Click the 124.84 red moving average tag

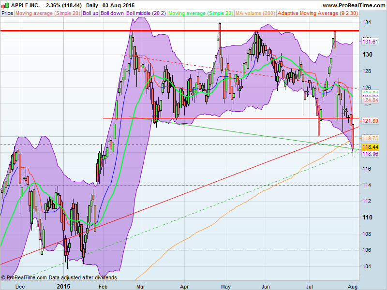370,100
